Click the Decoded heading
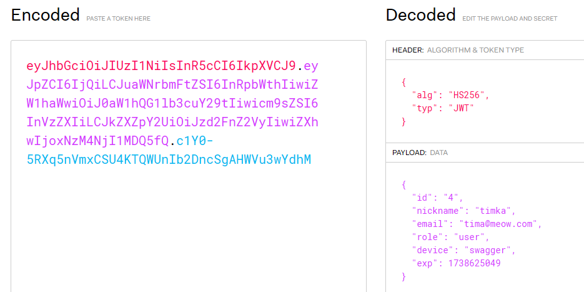Viewport: 584px width, 292px height. [x=420, y=15]
